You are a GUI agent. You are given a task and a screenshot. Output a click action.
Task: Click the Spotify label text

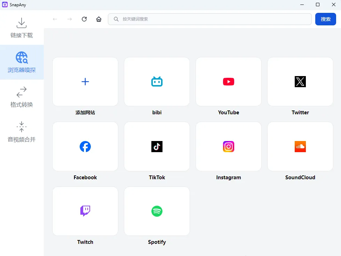157,242
